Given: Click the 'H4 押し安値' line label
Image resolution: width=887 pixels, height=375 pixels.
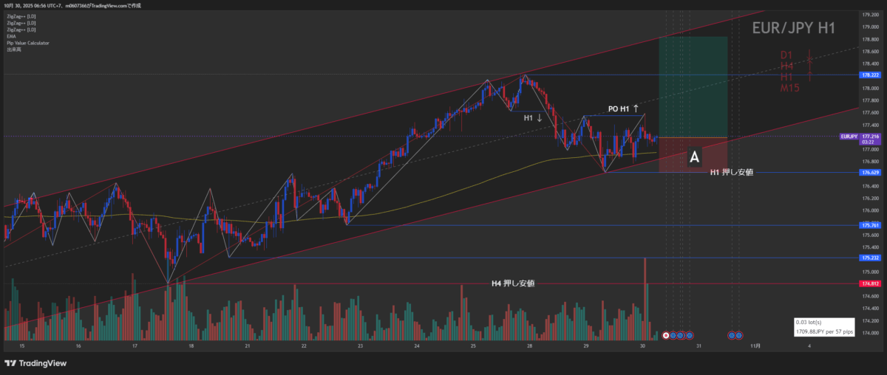Looking at the screenshot, I should (513, 283).
